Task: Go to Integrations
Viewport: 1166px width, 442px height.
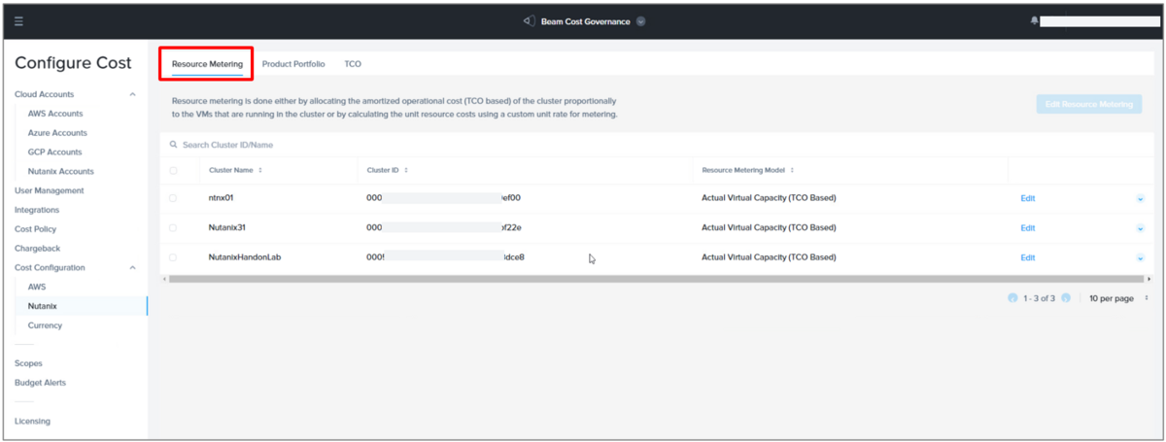Action: point(37,210)
